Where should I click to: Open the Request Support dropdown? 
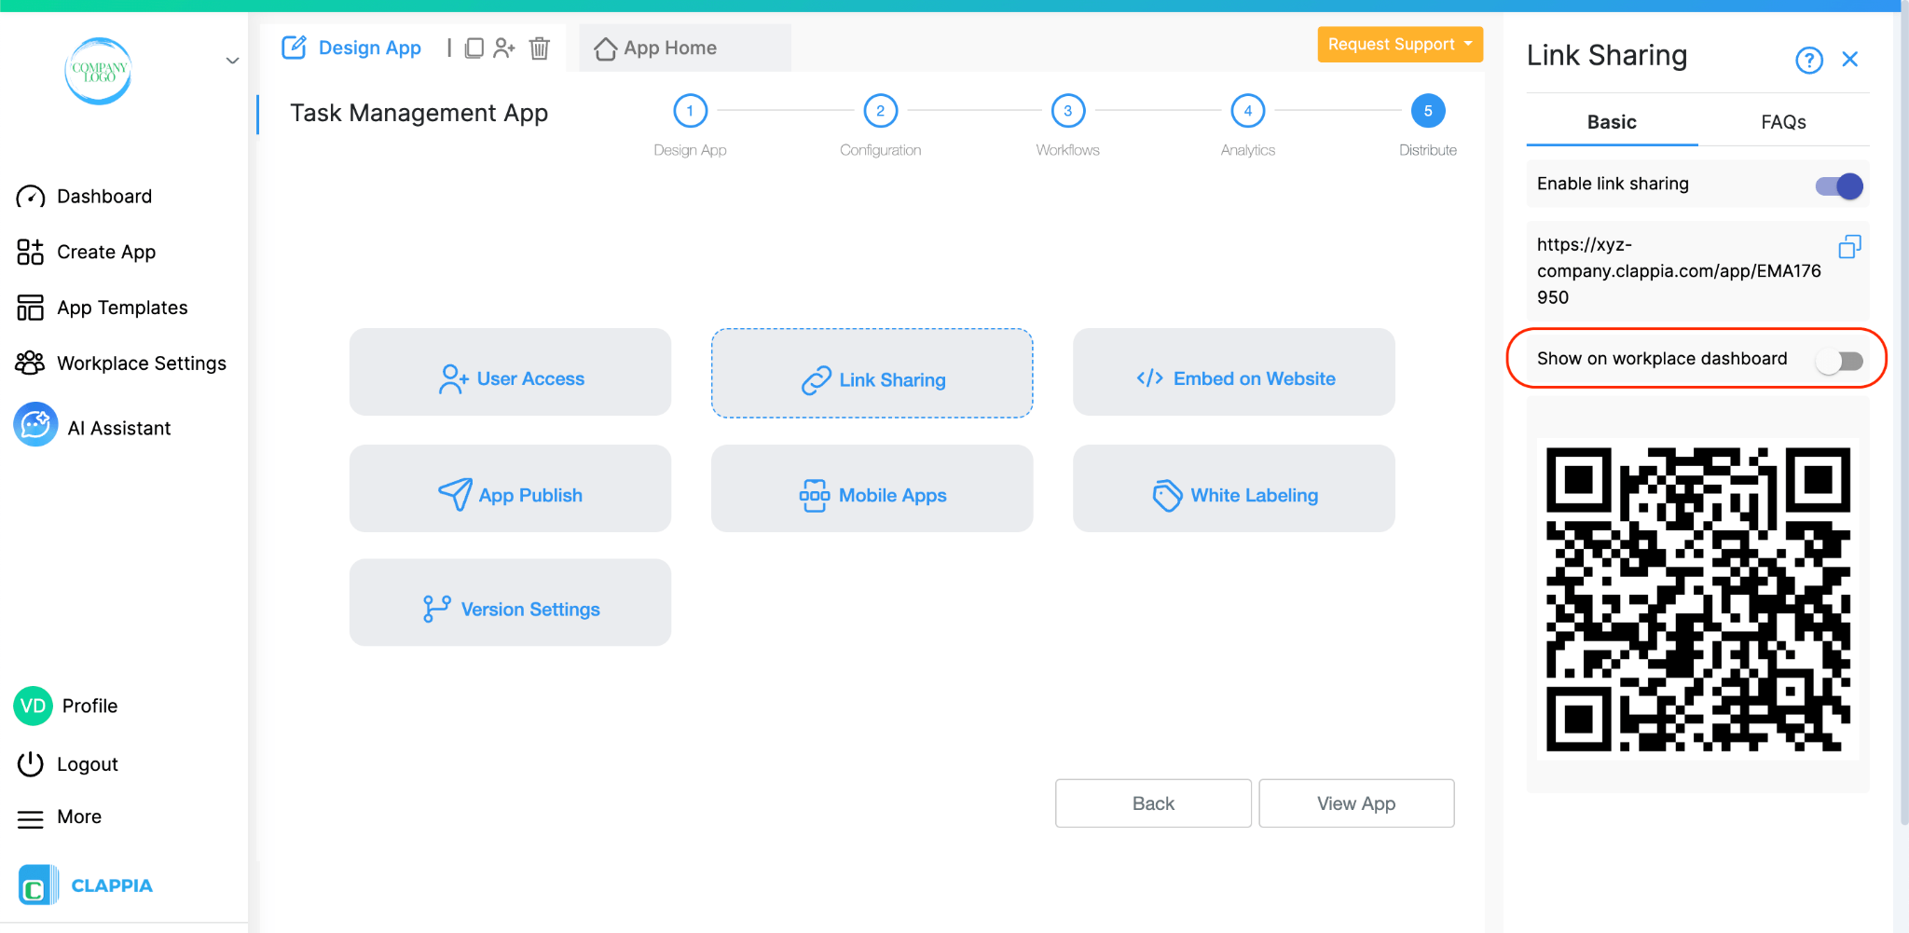tap(1400, 44)
